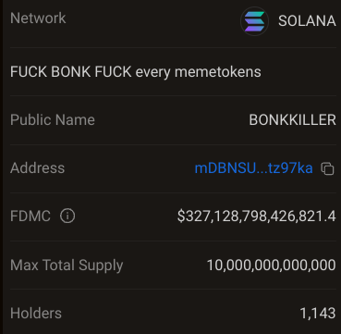Select the BONKKILLER public name value
The image size is (341, 334).
292,120
